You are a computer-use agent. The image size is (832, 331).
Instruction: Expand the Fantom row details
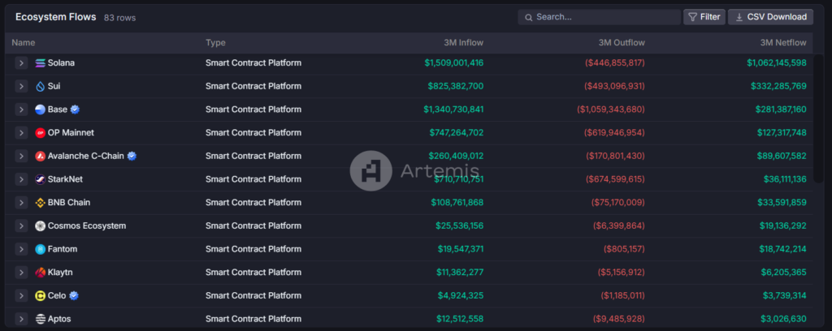(x=22, y=250)
